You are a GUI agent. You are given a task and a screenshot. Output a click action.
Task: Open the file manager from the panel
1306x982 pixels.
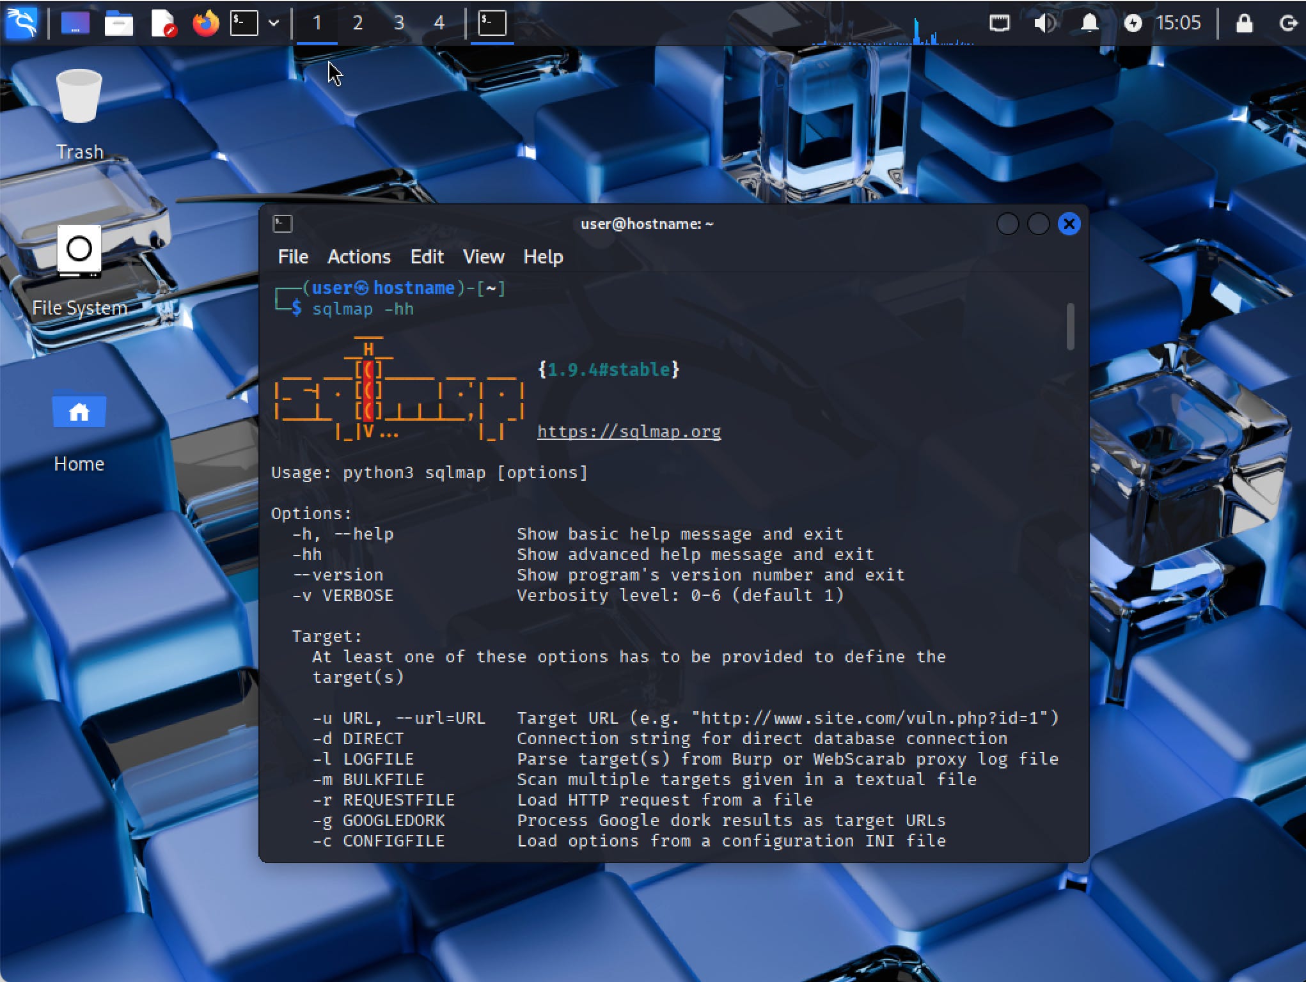[x=119, y=23]
